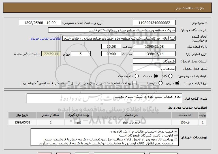Click the public announcement date and time field
The height and width of the screenshot is (154, 218).
click(x=40, y=23)
